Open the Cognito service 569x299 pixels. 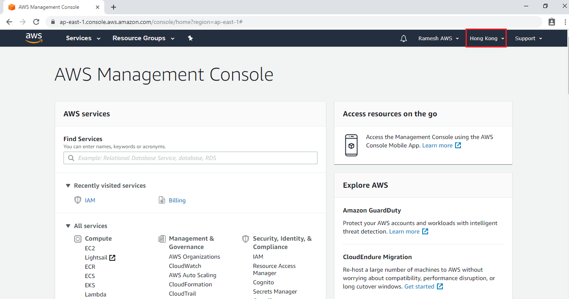(263, 282)
